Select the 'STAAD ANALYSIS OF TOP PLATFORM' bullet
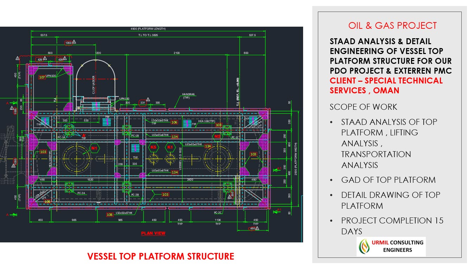 389,143
